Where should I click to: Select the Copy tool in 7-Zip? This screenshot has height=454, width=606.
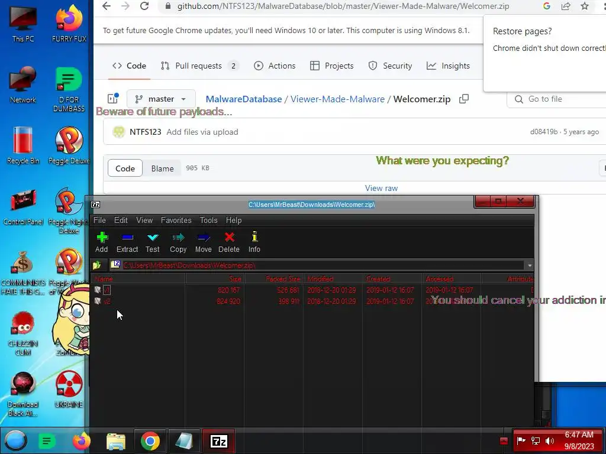coord(178,242)
